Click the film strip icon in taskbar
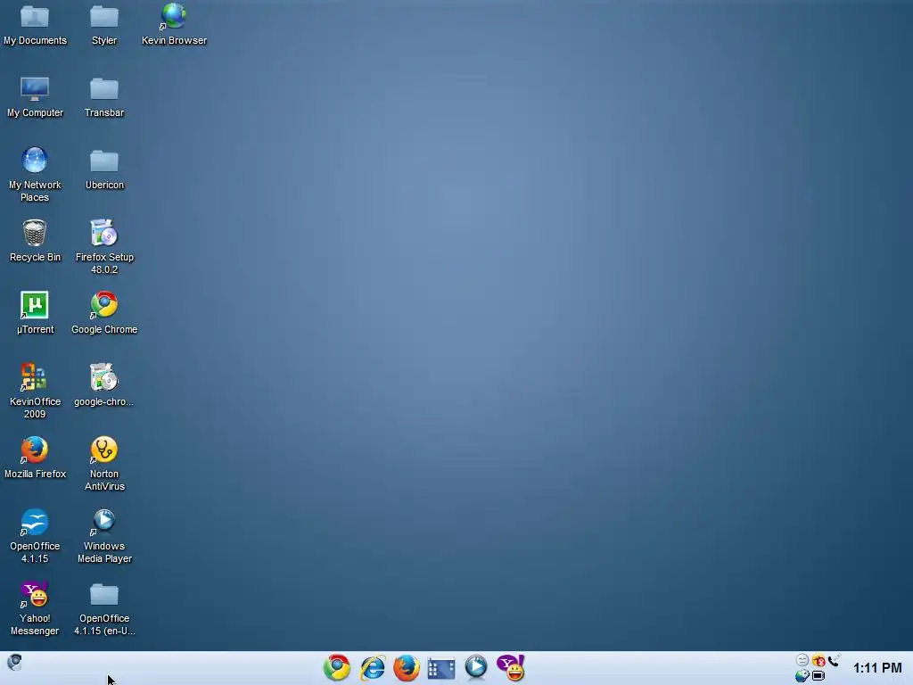Screen dimensions: 913x685 tap(441, 668)
